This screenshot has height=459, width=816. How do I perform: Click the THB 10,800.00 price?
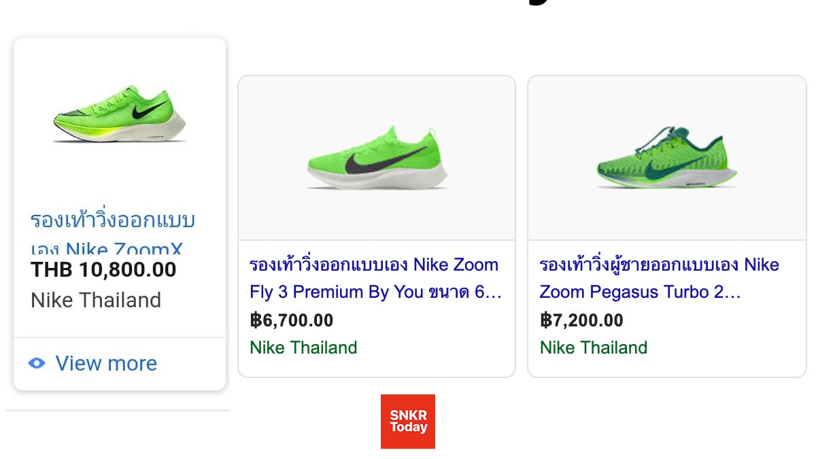103,270
